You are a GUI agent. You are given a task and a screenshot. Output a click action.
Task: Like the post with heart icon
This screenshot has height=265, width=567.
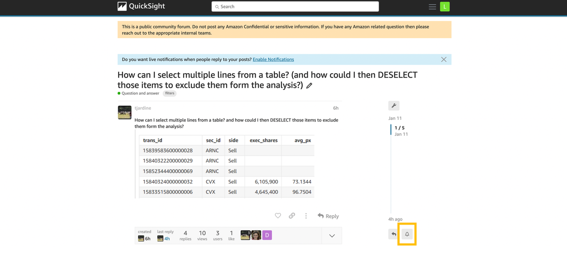click(x=278, y=216)
